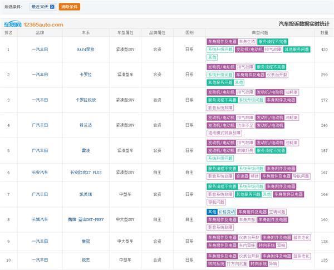
Task: Click the 价格变动 tag
Action: click(x=227, y=212)
